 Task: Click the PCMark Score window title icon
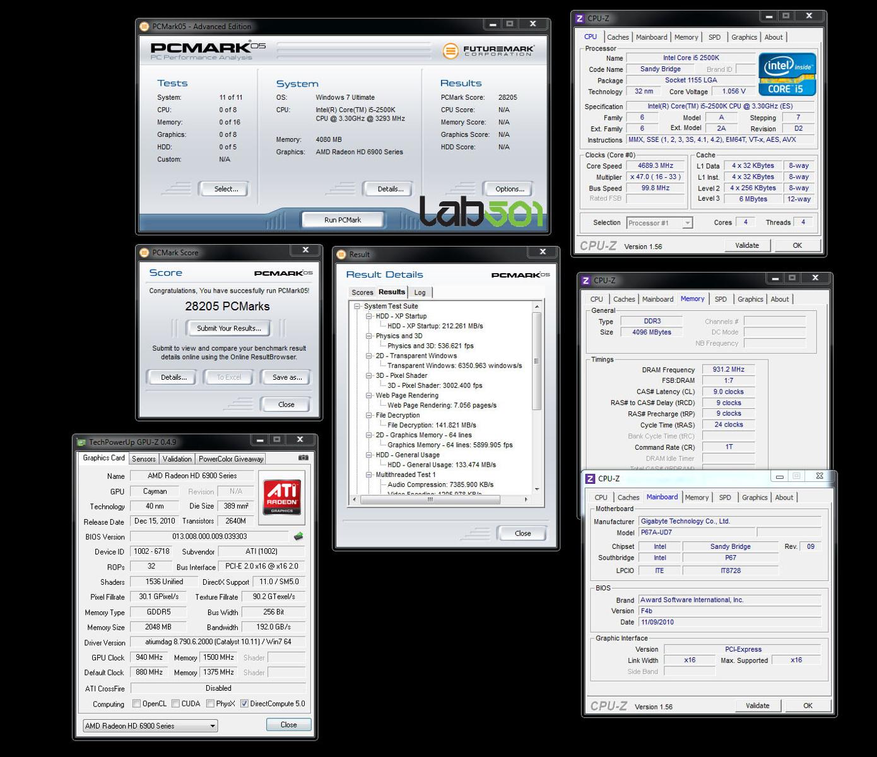(x=144, y=252)
